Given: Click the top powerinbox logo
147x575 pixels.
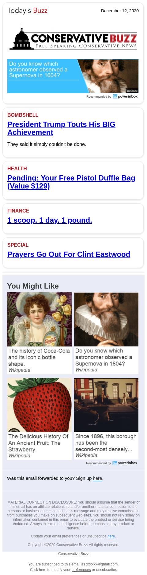Looking at the screenshot, I should 125,96.
